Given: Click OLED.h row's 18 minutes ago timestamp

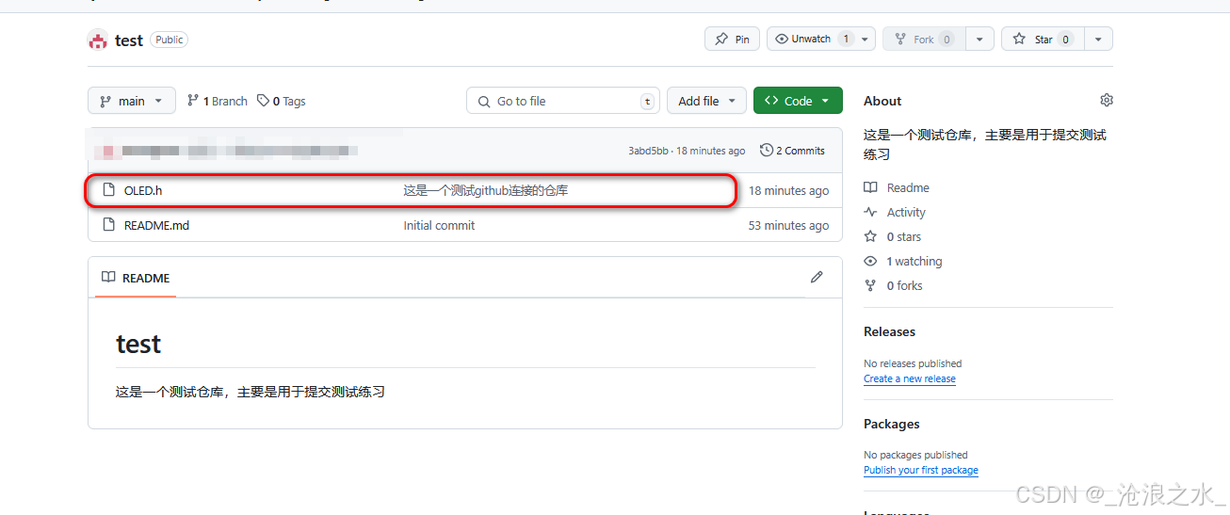Looking at the screenshot, I should pos(789,190).
